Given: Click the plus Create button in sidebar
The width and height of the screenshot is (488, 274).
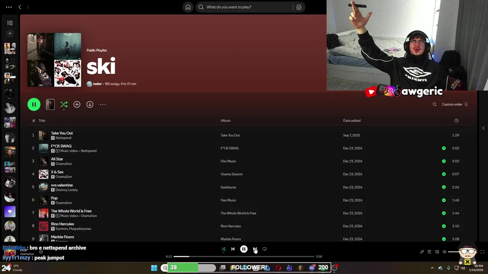Looking at the screenshot, I should tap(10, 33).
